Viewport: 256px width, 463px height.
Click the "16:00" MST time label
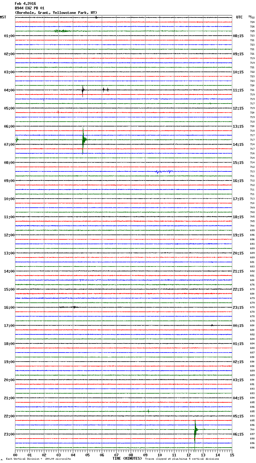(x=9, y=308)
